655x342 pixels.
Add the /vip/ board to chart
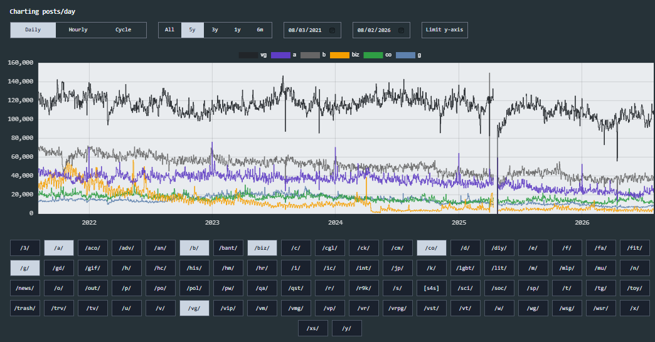[x=228, y=308]
